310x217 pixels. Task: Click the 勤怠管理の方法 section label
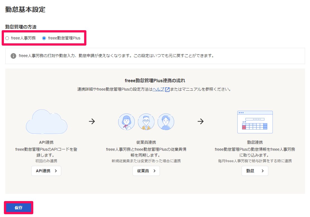[21, 27]
